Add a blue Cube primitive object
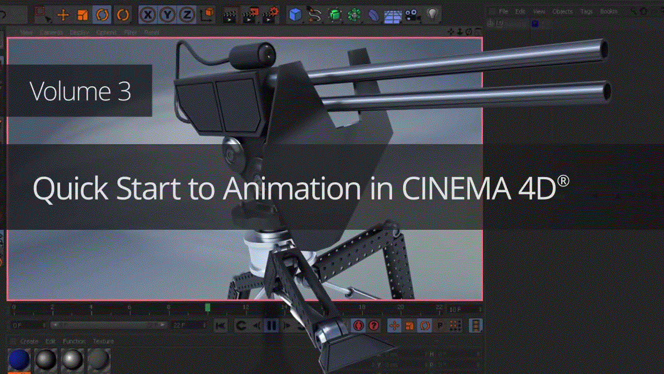This screenshot has height=374, width=664. tap(296, 15)
